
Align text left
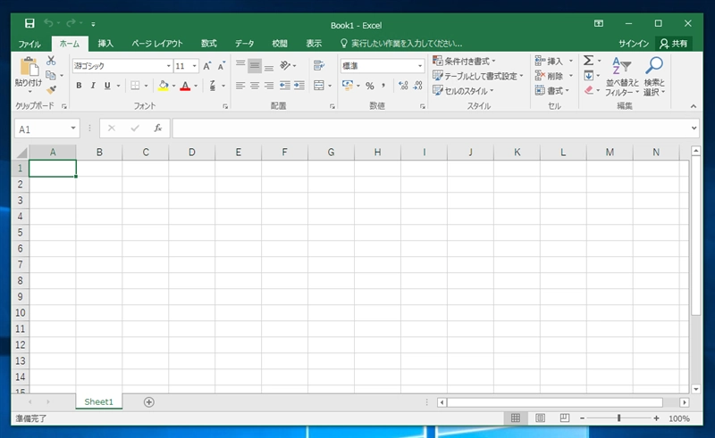[240, 85]
